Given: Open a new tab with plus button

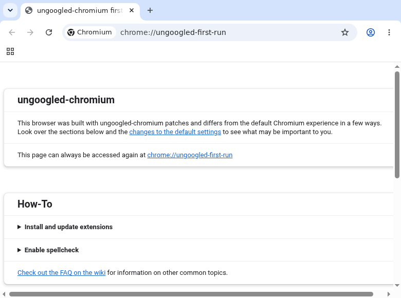Looking at the screenshot, I should click(x=150, y=10).
